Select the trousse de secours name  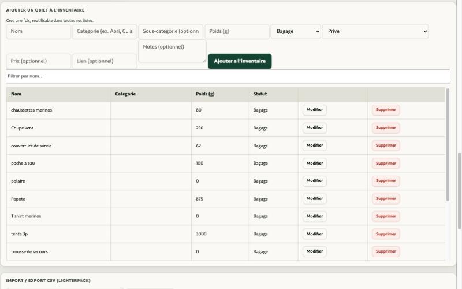tap(29, 251)
